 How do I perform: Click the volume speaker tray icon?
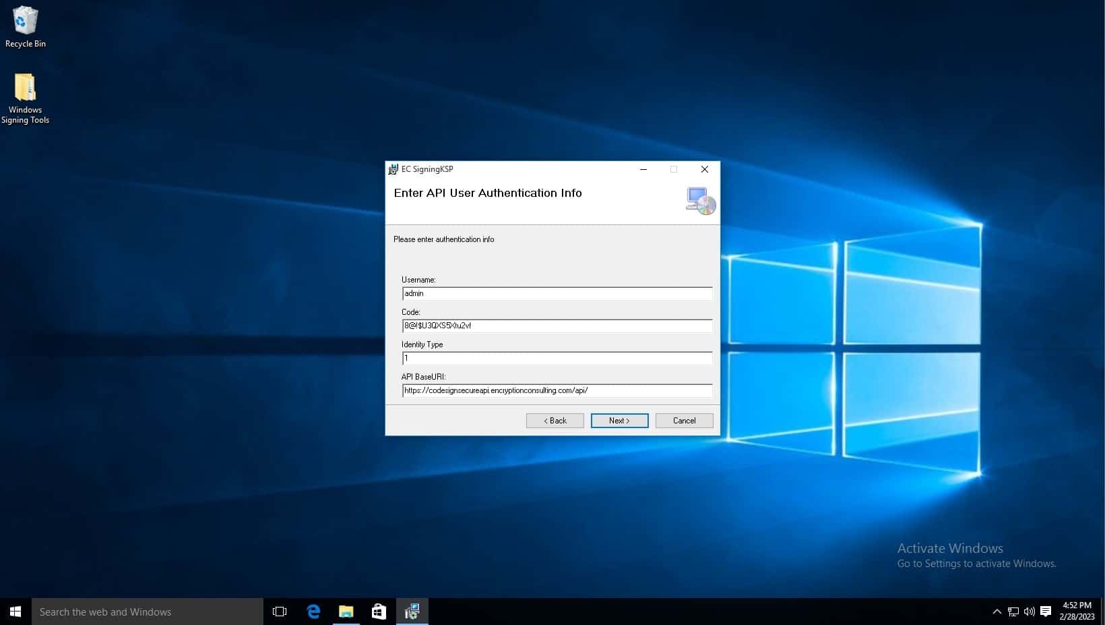[x=1029, y=612]
